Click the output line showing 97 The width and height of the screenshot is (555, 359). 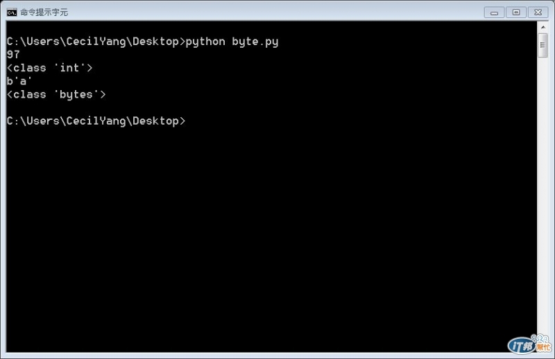click(x=13, y=55)
